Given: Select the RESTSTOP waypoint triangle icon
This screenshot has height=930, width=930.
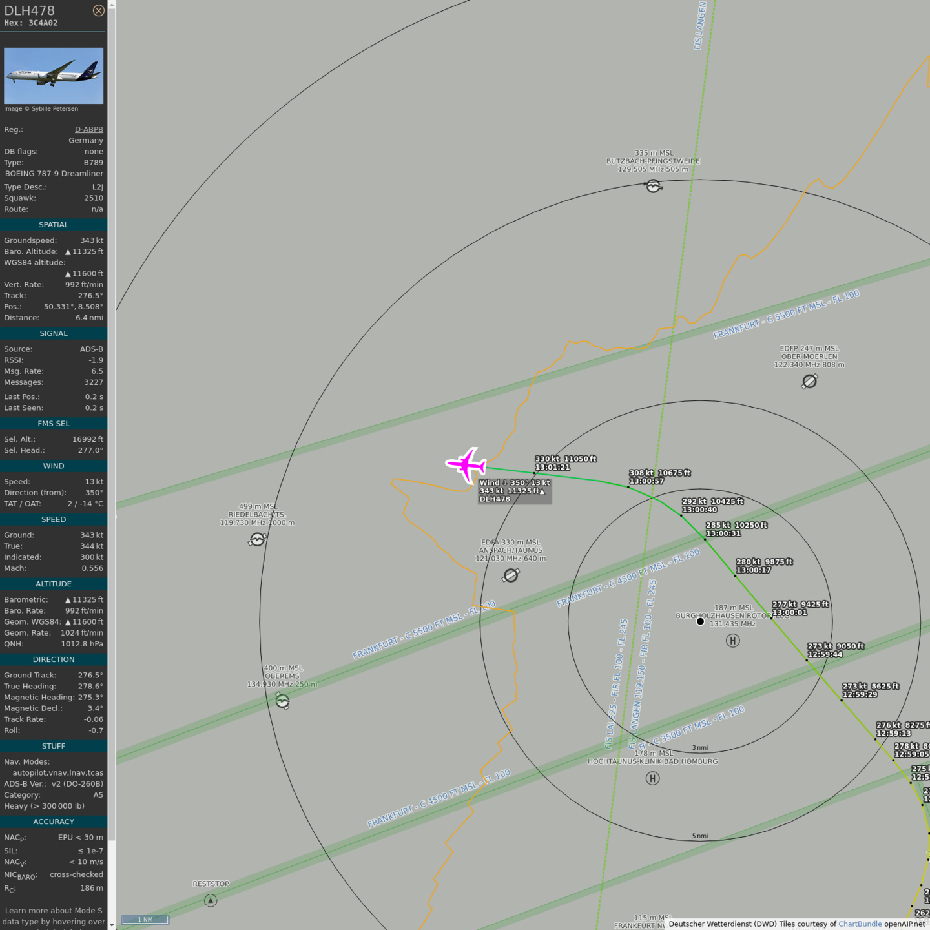Looking at the screenshot, I should (211, 900).
